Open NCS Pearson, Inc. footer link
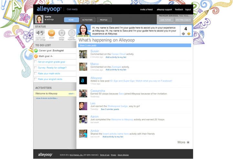The height and width of the screenshot is (159, 233). coord(76,155)
